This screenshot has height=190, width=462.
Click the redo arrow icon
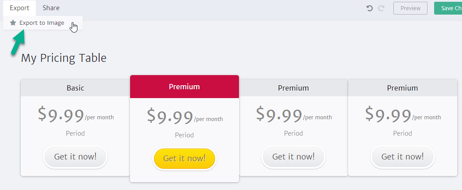tap(381, 8)
